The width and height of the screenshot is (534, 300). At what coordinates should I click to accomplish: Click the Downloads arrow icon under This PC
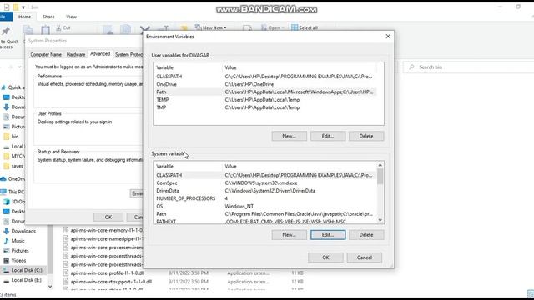[x=6, y=231]
